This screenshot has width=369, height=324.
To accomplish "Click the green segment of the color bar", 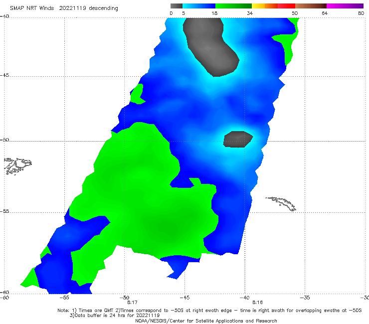I will point(233,6).
